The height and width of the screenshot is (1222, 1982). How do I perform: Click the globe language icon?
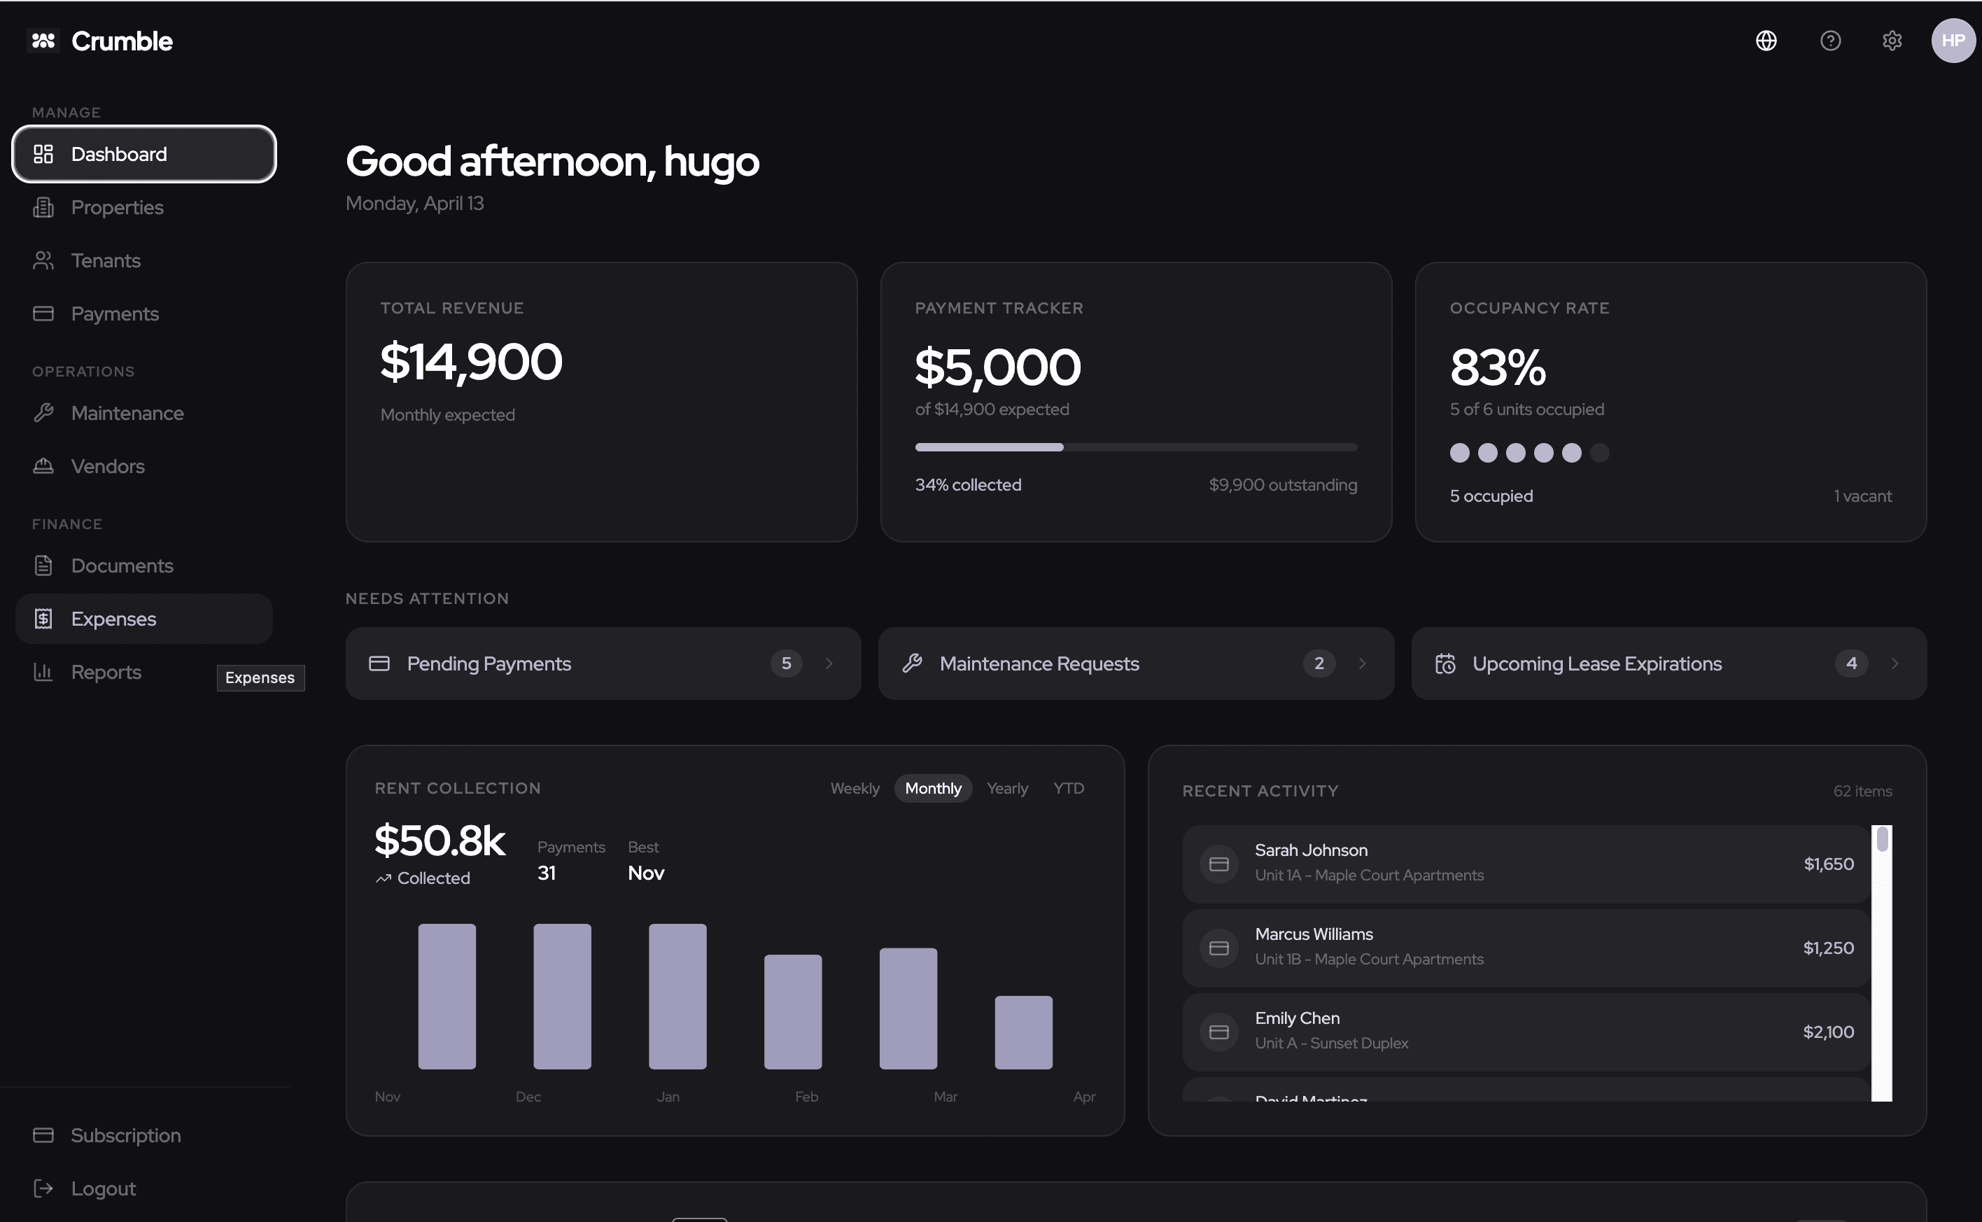tap(1766, 41)
